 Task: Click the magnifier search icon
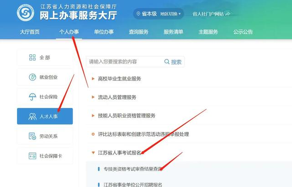click(167, 62)
